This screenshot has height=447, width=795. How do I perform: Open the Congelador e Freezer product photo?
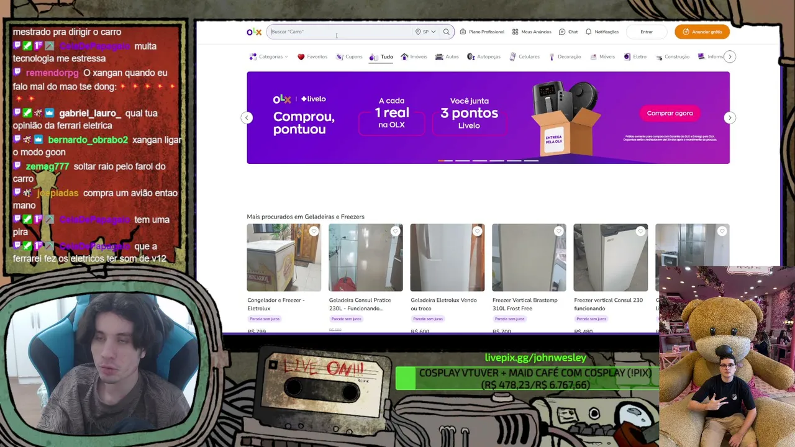pyautogui.click(x=284, y=258)
